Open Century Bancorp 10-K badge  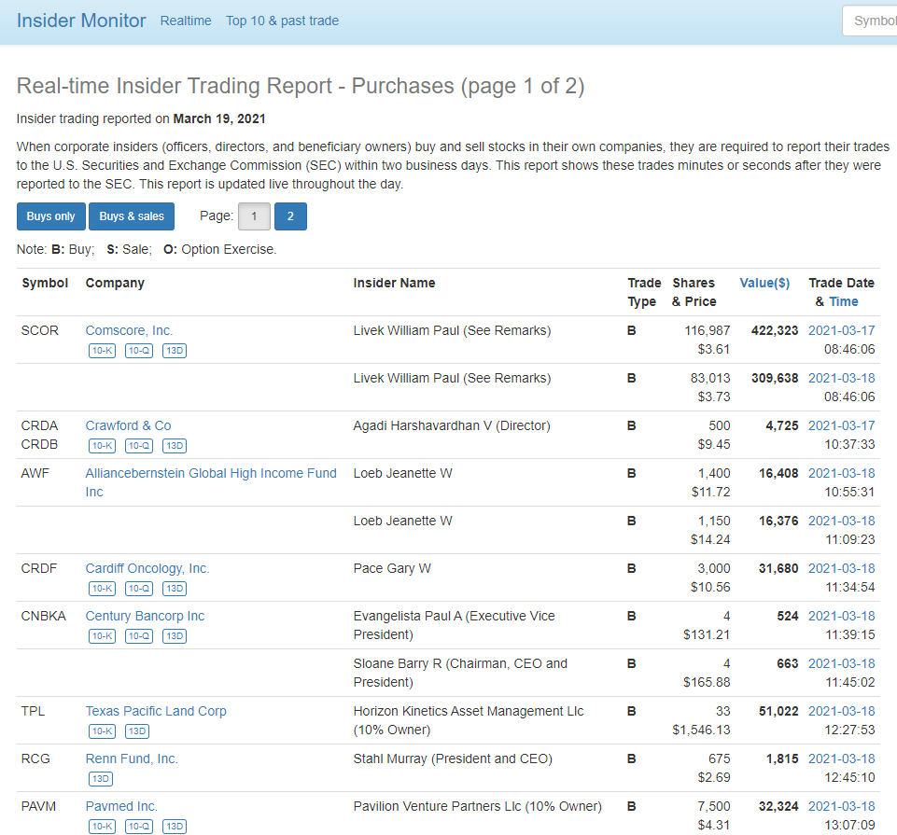pos(103,636)
